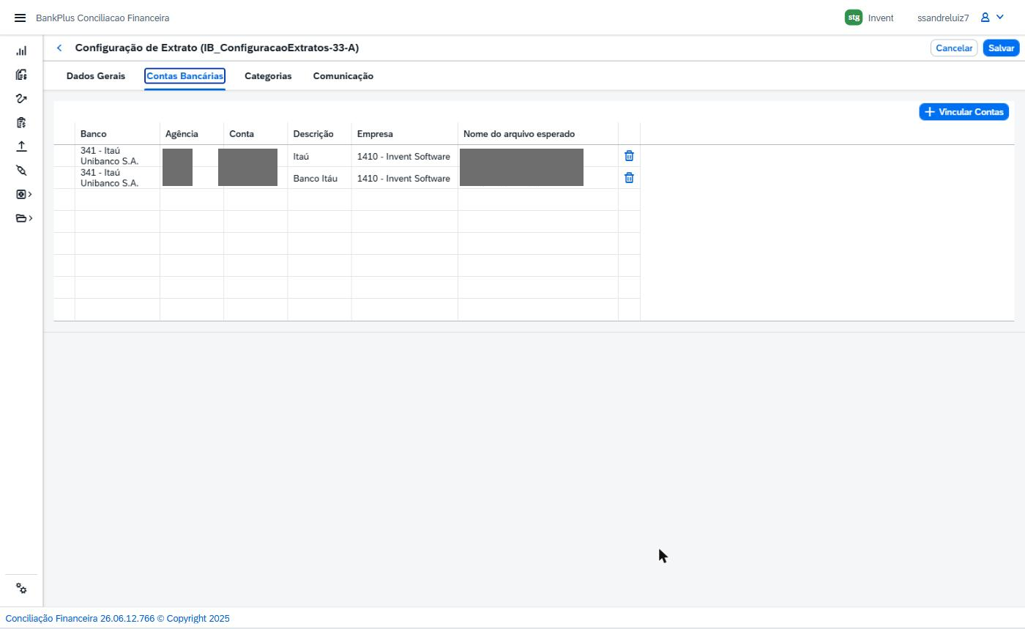Click the Salvar button
The image size is (1025, 629).
[x=1001, y=48]
